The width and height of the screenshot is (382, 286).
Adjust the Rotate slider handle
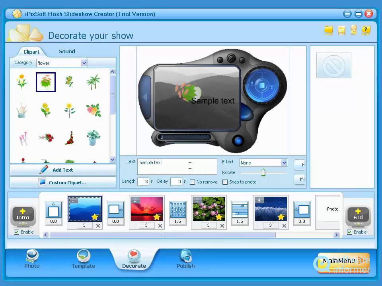263,172
